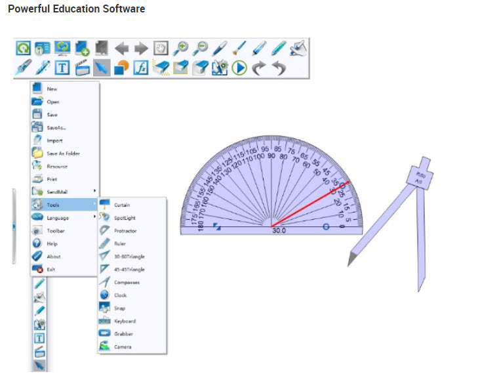Screen dimensions: 478x376
Task: Expand the Tools submenu
Action: point(65,205)
